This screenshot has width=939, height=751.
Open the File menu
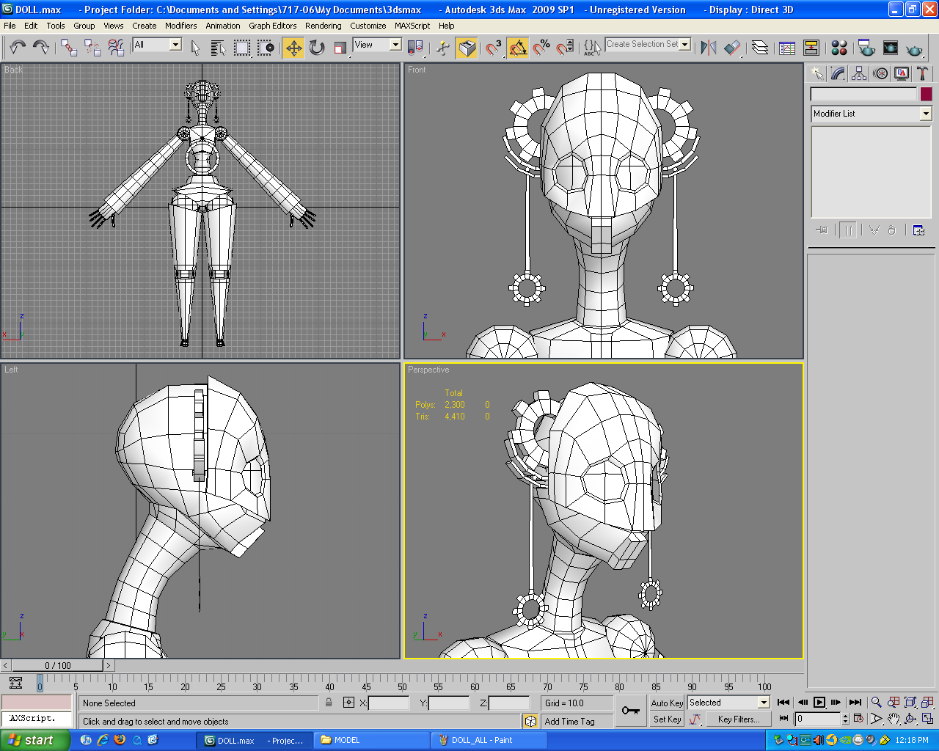10,26
